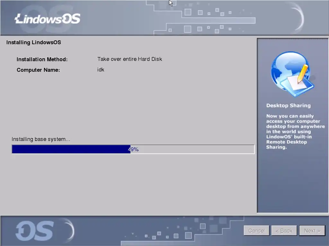Click the Remote Desktop Sharing description paragraph
Screen dimensions: 329x246
pos(296,132)
